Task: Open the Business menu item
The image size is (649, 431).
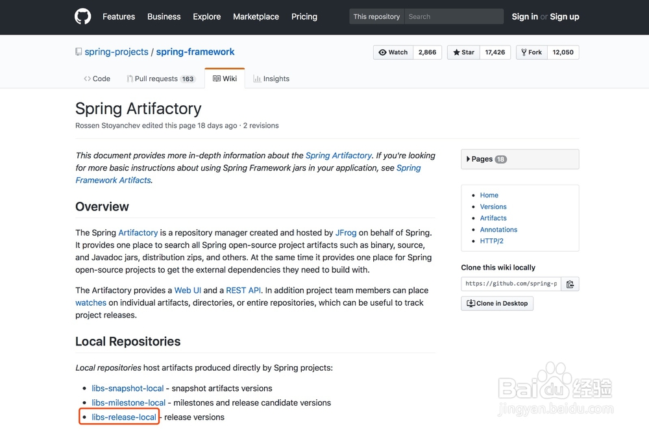Action: pos(164,17)
